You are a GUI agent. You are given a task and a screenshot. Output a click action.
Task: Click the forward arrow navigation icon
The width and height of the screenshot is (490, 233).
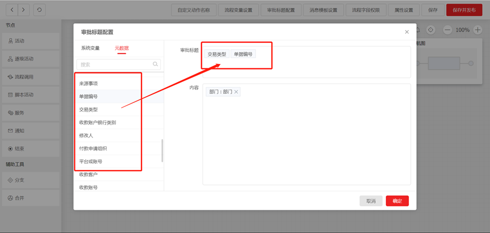24,10
